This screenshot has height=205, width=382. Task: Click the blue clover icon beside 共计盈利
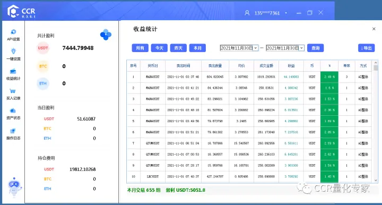pyautogui.click(x=106, y=35)
